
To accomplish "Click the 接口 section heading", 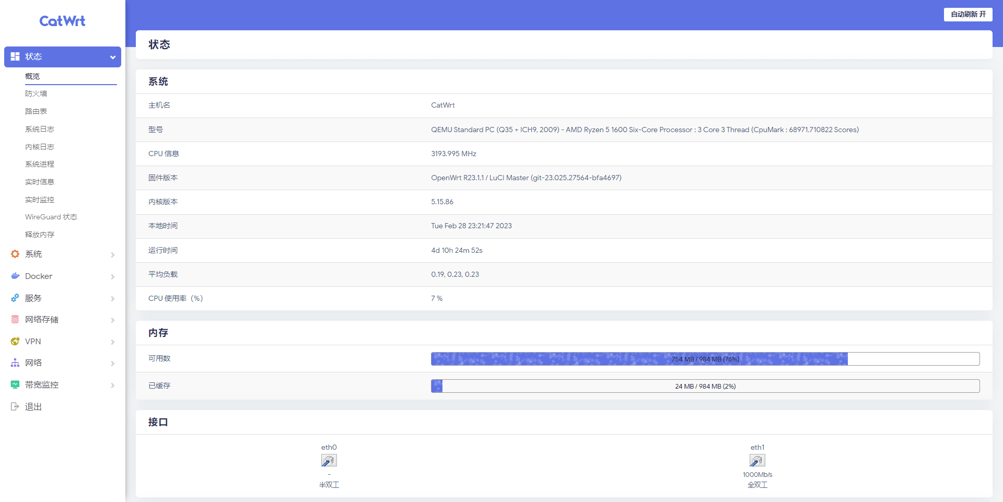I will coord(158,422).
